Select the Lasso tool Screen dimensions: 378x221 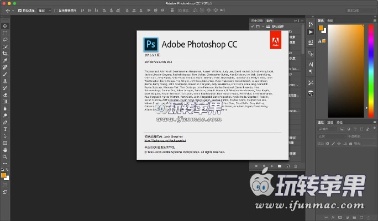pos(6,40)
